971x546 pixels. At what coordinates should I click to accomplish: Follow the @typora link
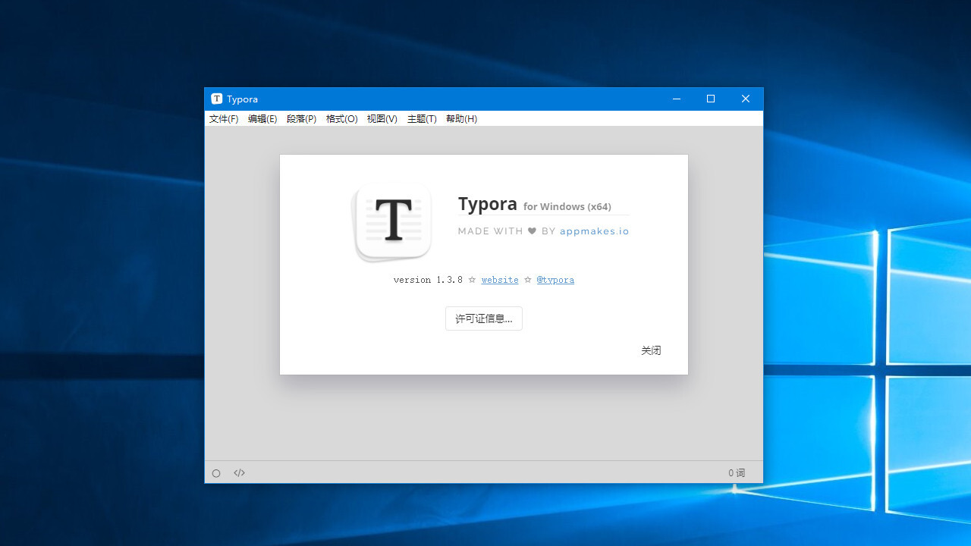(555, 279)
